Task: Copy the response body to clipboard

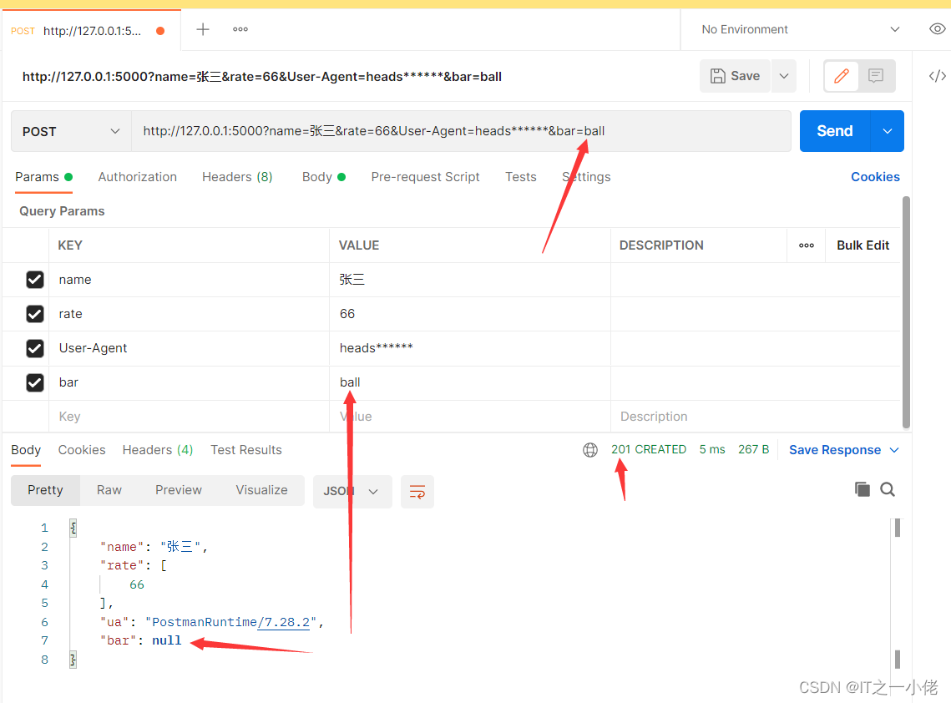Action: coord(862,490)
